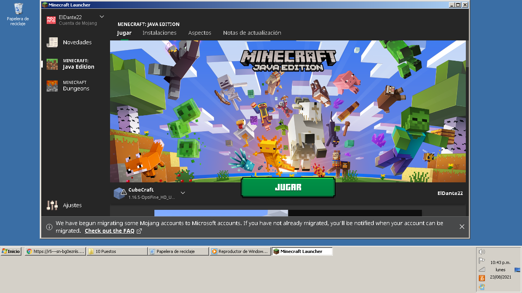522x293 pixels.
Task: View Notas de actualización tab
Action: pos(252,33)
